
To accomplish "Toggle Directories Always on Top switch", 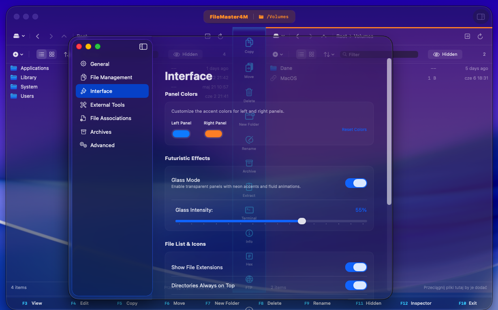I will point(356,285).
